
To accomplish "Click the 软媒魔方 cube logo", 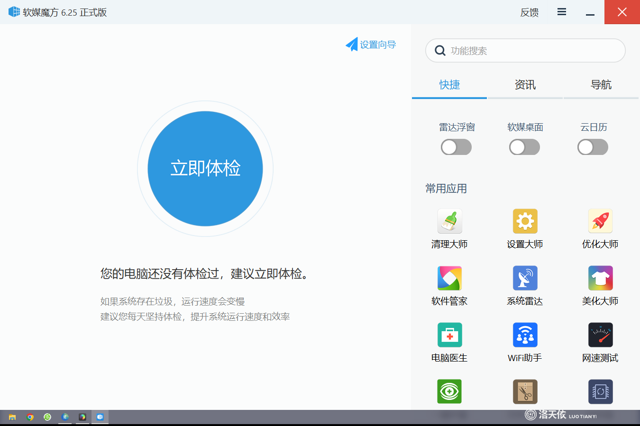I will (14, 12).
